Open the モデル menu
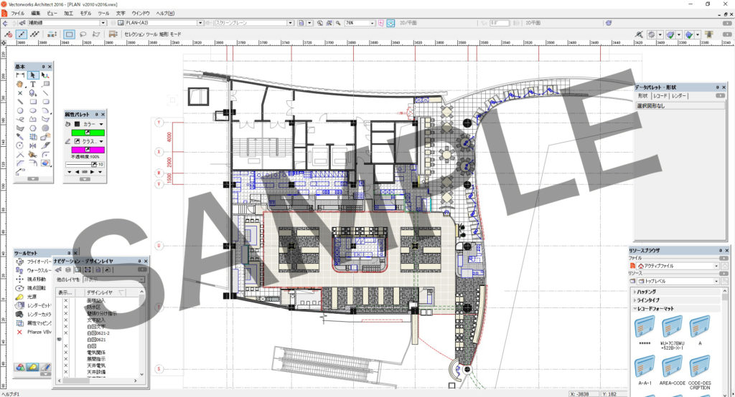The height and width of the screenshot is (397, 735). pos(86,14)
